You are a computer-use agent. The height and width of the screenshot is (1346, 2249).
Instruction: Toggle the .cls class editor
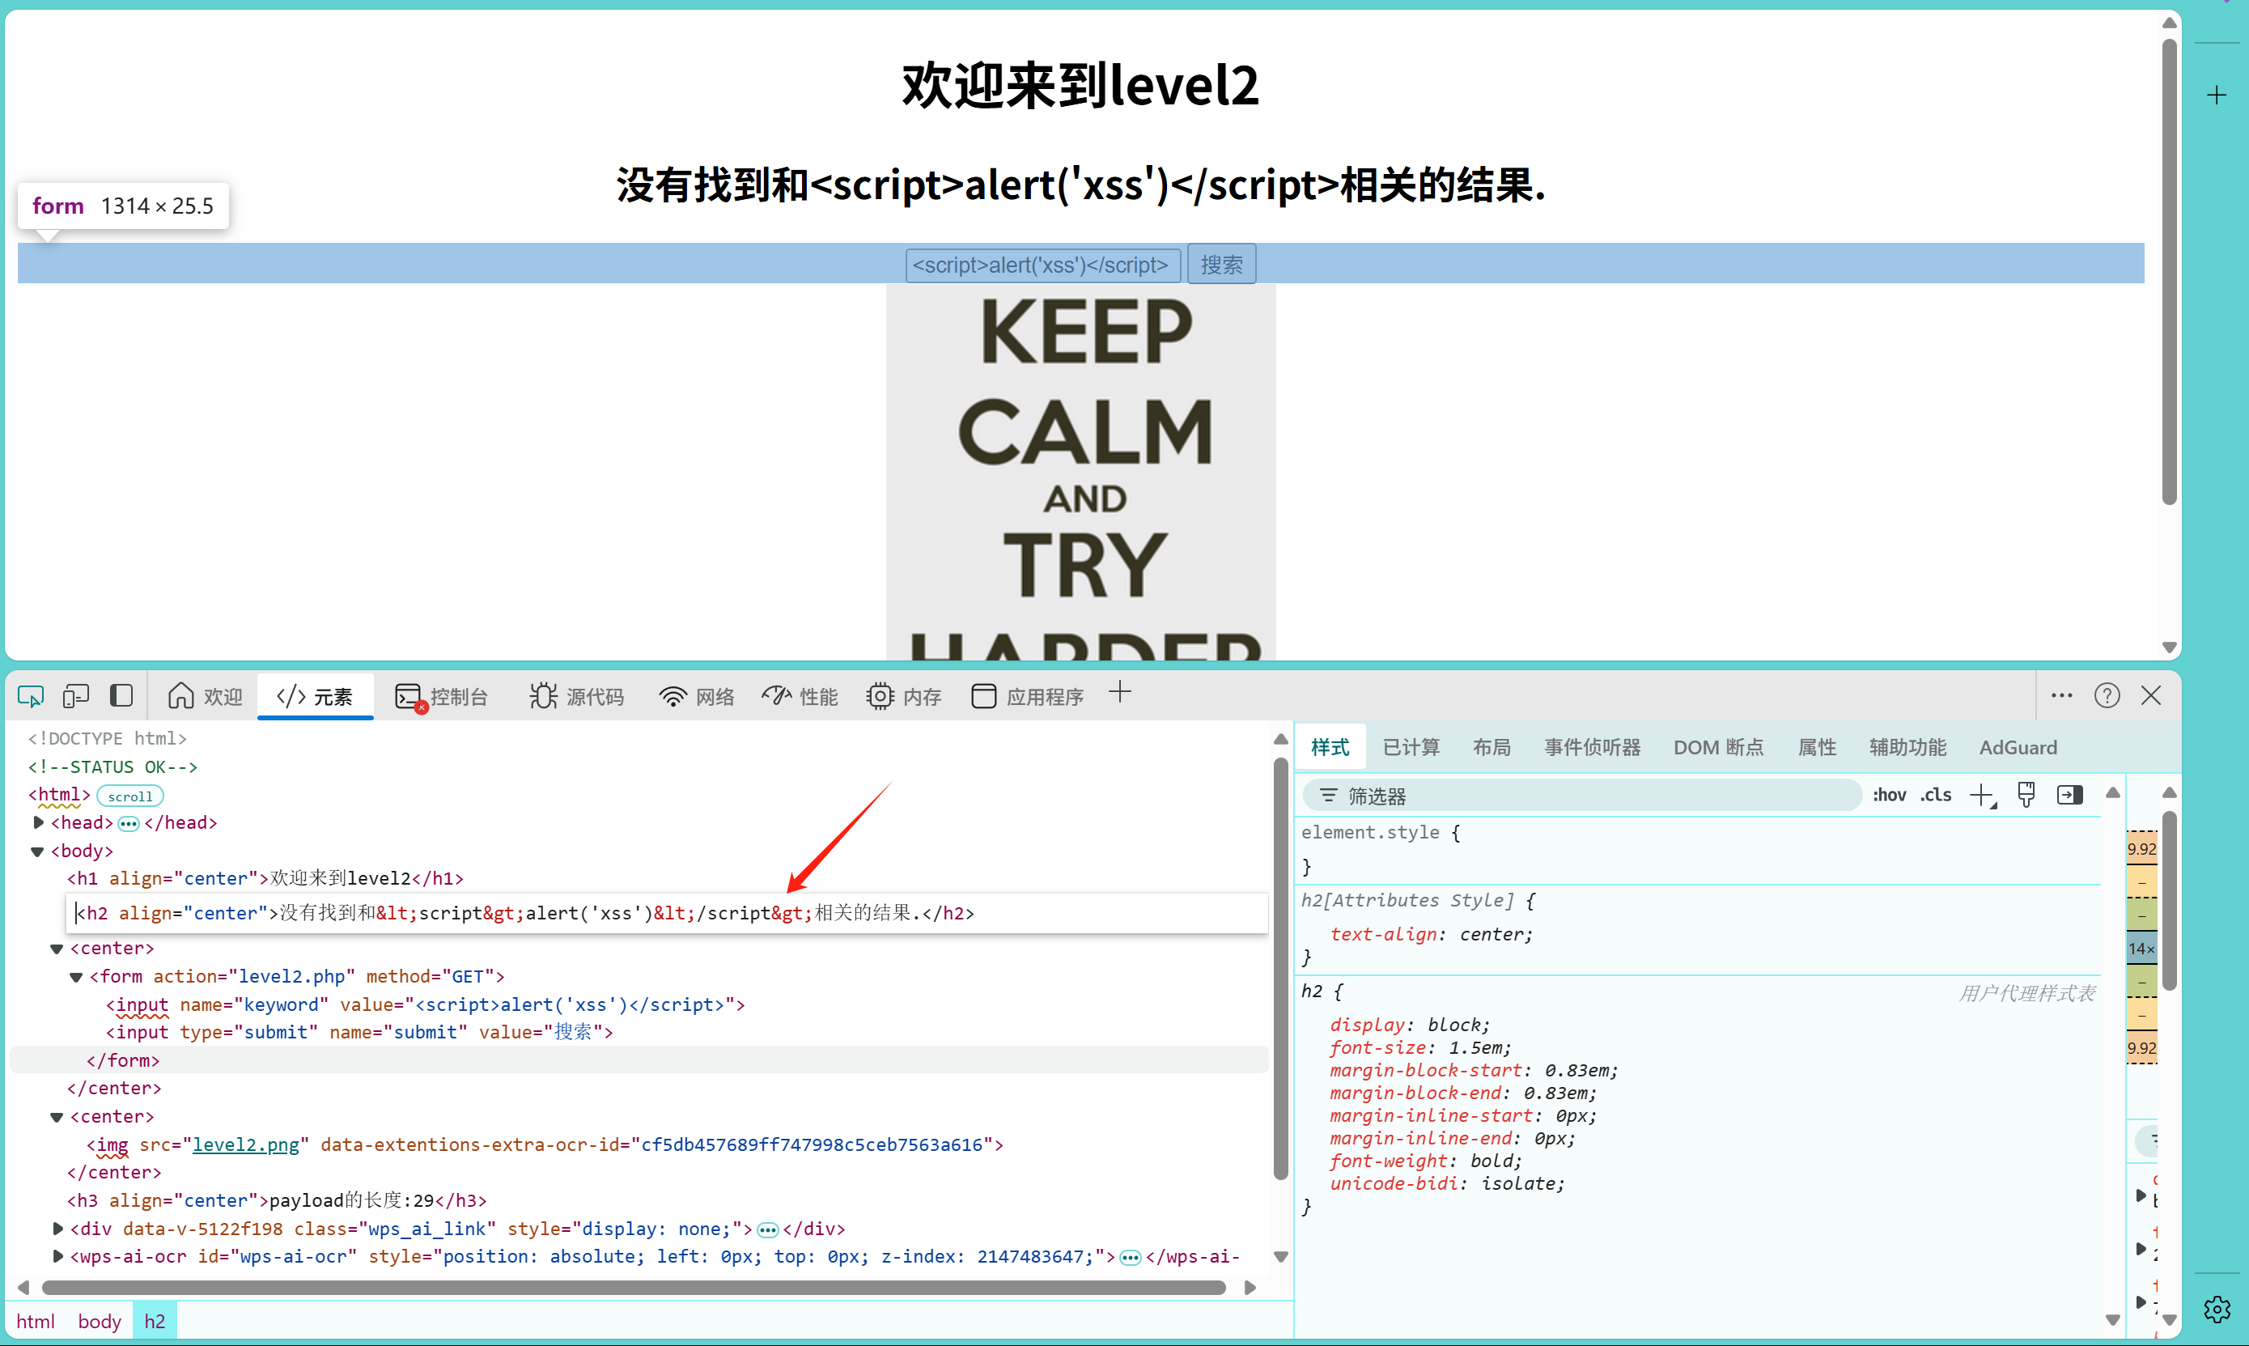point(1936,796)
